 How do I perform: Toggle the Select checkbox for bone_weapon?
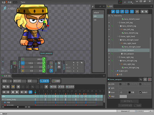[140, 93]
